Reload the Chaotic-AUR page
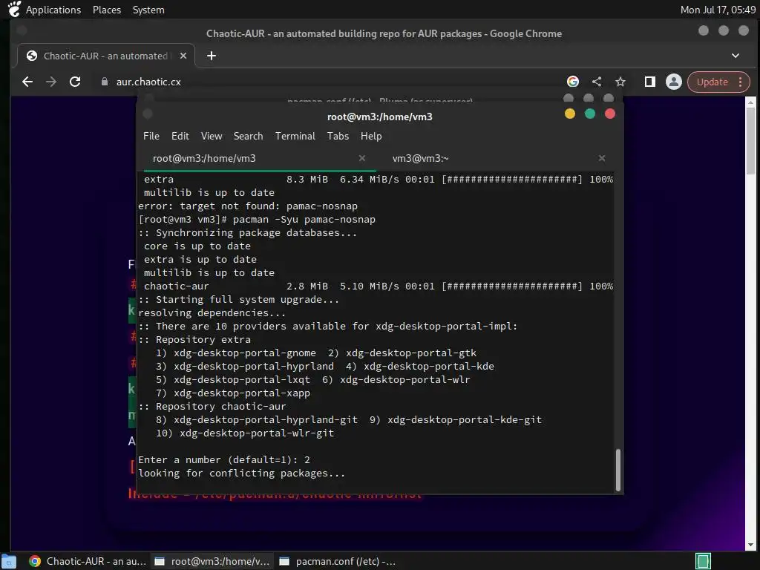The height and width of the screenshot is (570, 760). point(75,82)
